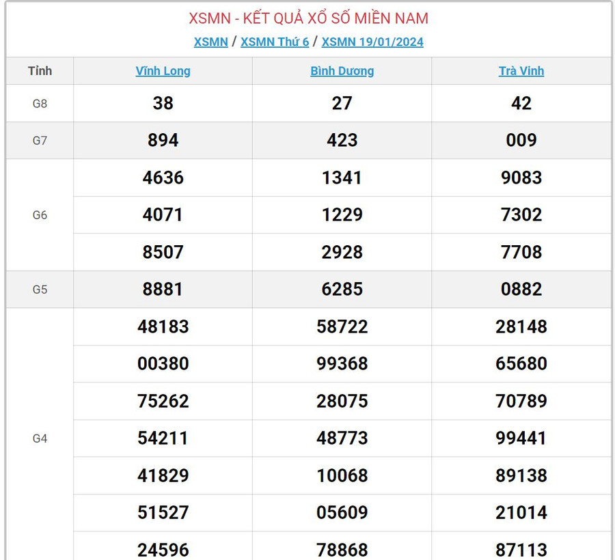This screenshot has width=615, height=560.
Task: Click the G8 result 38 for Vĩnh Long
Action: [x=163, y=104]
